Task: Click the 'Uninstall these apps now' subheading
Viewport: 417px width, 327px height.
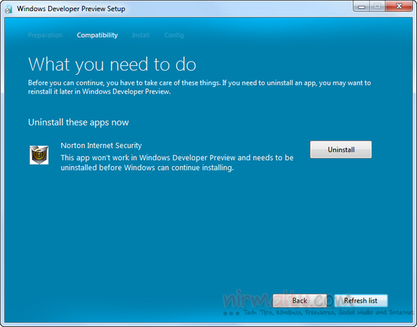Action: tap(78, 123)
